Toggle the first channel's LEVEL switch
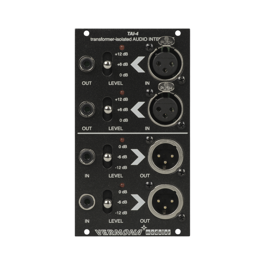Image resolution: width=265 pixels, height=265 pixels. [x=107, y=64]
